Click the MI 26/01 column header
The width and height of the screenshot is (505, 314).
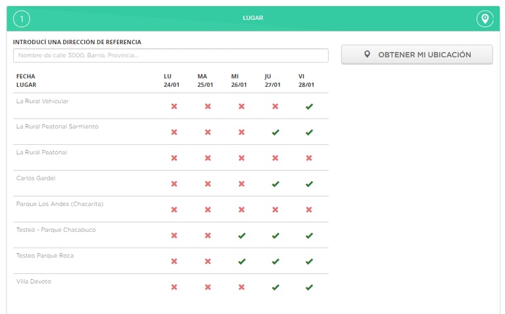point(238,80)
